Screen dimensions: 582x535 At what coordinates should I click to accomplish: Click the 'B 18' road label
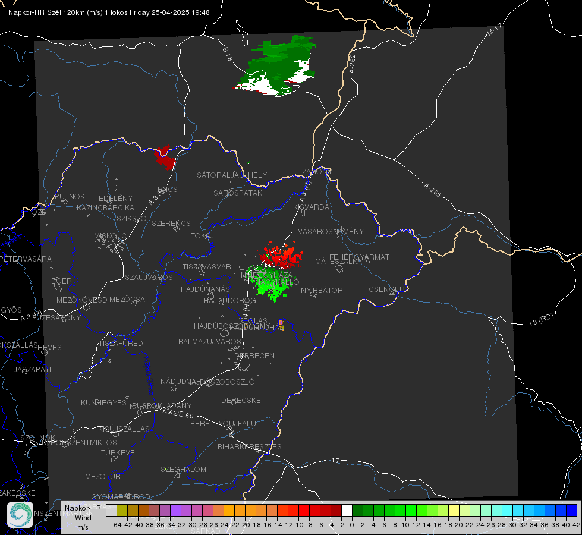pyautogui.click(x=228, y=54)
